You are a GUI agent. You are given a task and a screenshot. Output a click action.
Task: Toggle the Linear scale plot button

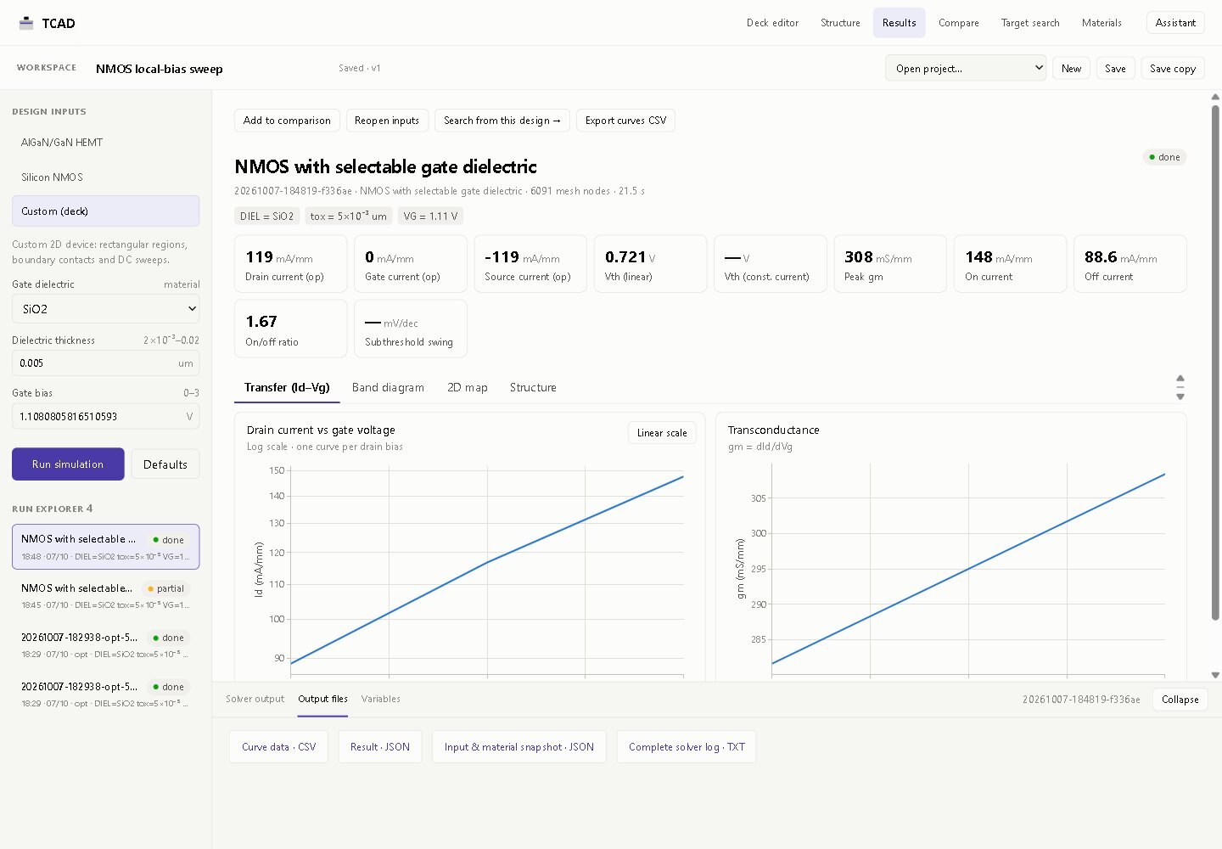coord(662,433)
